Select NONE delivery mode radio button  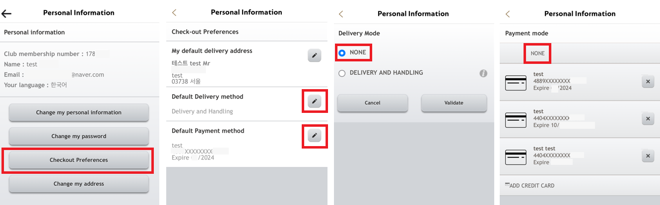[342, 52]
